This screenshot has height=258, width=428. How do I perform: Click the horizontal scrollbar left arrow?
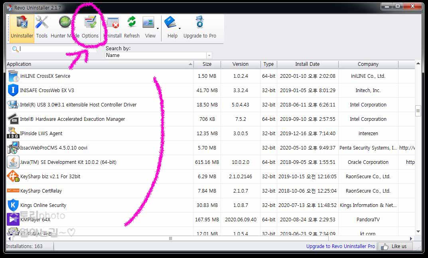(9, 238)
